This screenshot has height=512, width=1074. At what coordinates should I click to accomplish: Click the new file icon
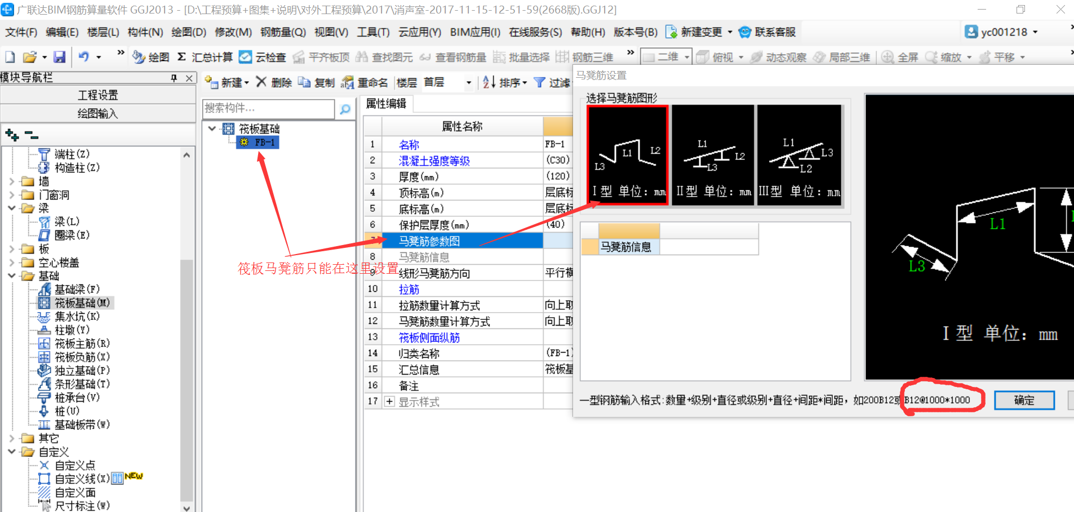coord(10,57)
